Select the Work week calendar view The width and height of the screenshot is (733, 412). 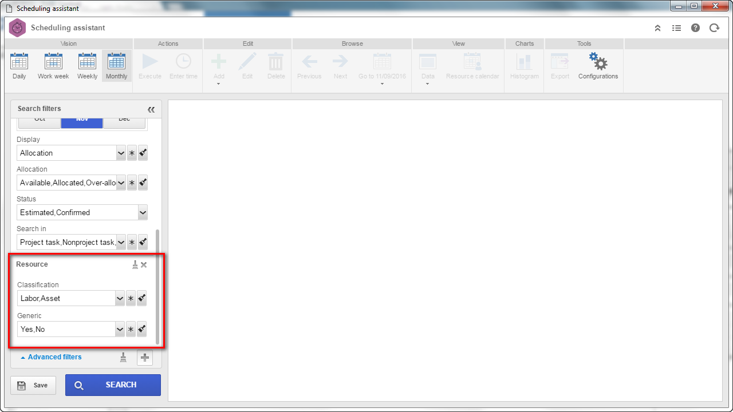53,66
